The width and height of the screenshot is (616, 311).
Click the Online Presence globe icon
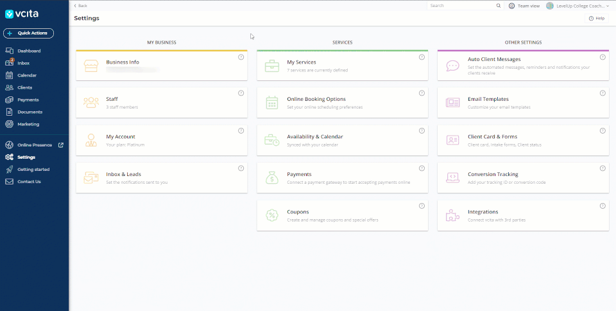pos(10,145)
